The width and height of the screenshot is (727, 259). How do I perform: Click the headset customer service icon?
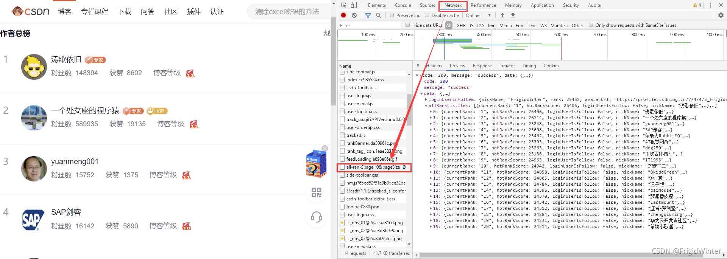pyautogui.click(x=317, y=217)
